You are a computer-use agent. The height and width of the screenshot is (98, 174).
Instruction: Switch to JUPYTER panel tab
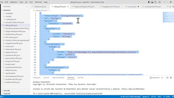pyautogui.click(x=80, y=78)
